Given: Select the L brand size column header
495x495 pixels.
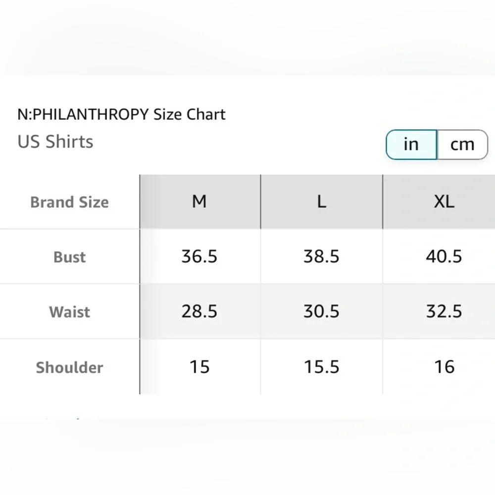Looking at the screenshot, I should click(x=321, y=201).
